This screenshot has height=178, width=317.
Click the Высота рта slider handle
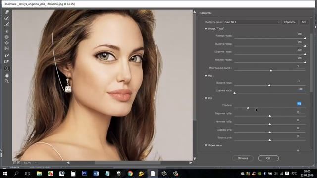point(269,140)
